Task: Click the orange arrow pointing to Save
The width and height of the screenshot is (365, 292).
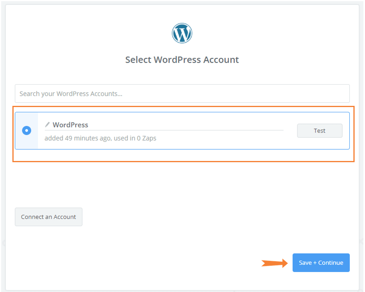Action: tap(274, 263)
